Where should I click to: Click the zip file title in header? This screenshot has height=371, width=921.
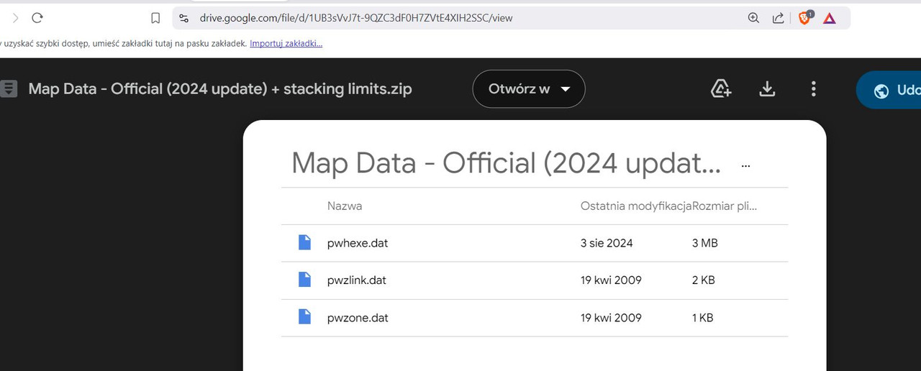click(x=220, y=89)
